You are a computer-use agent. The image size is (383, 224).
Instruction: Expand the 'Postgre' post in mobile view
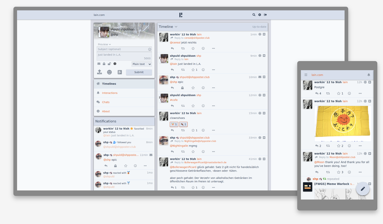(370, 82)
